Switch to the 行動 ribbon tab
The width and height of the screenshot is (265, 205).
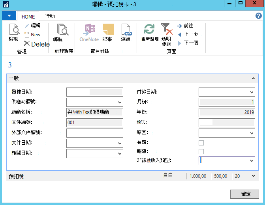coord(50,16)
